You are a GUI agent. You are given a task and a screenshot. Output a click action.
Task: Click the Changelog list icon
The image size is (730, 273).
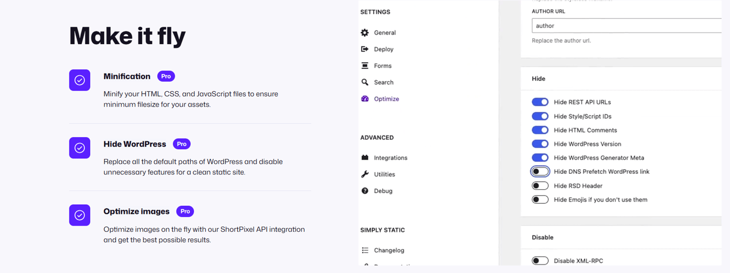click(x=364, y=250)
